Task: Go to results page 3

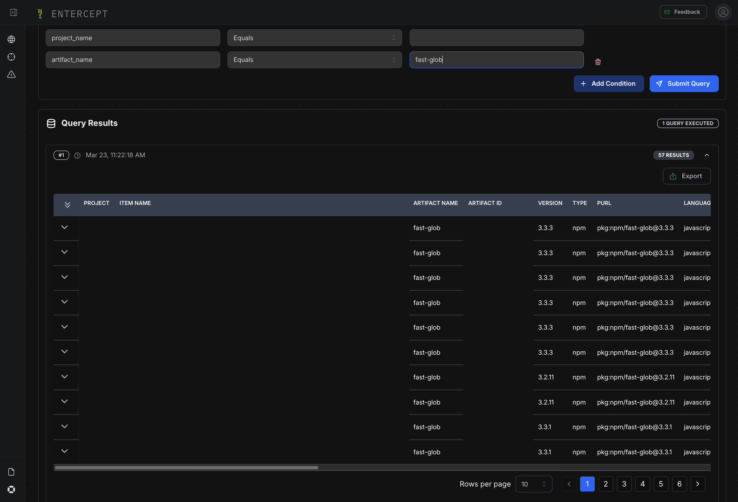Action: coord(624,484)
